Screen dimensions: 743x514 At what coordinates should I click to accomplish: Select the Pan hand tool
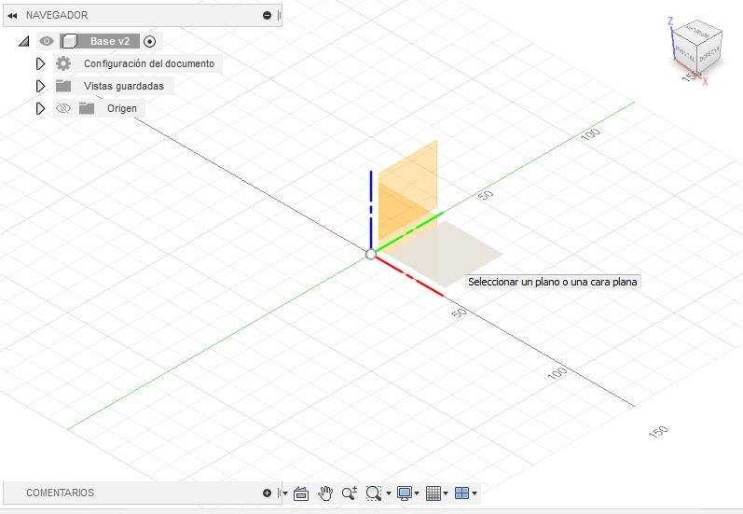click(x=325, y=493)
